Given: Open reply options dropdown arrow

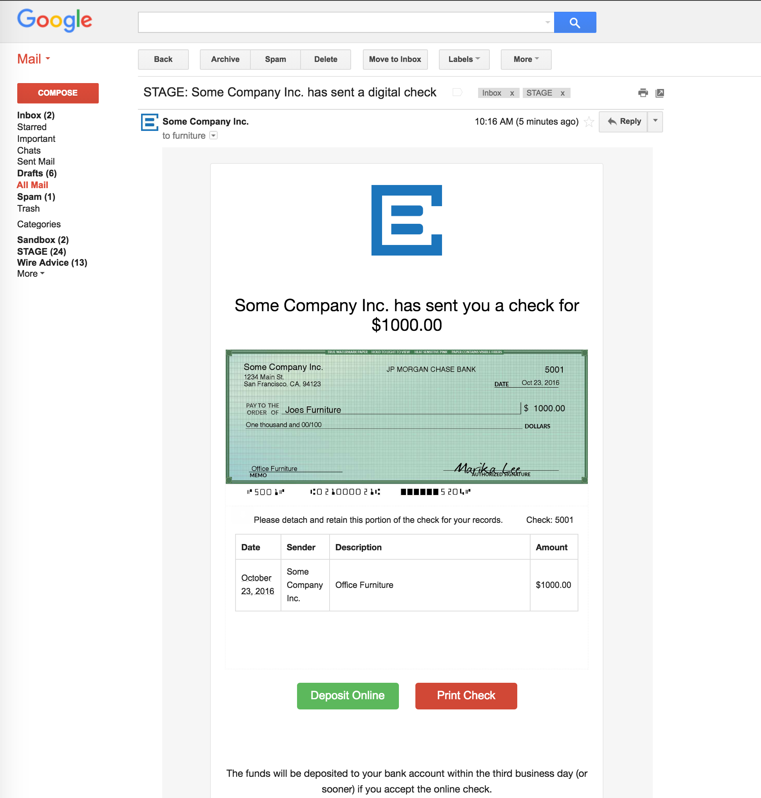Looking at the screenshot, I should coord(655,121).
